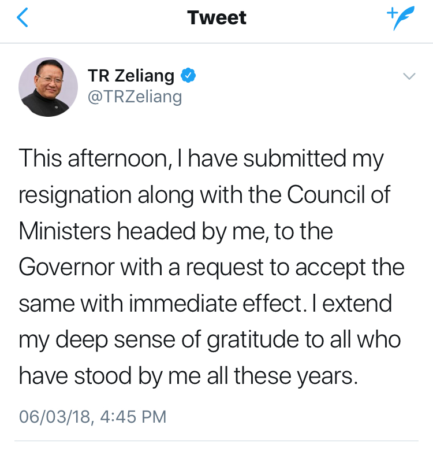433x451 pixels.
Task: Click the word "Council" in the tweet
Action: (329, 195)
